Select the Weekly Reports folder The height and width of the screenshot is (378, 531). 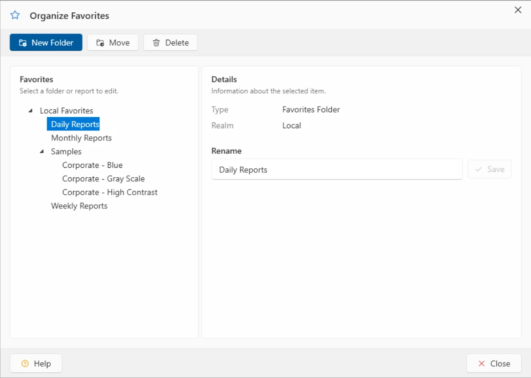point(79,206)
